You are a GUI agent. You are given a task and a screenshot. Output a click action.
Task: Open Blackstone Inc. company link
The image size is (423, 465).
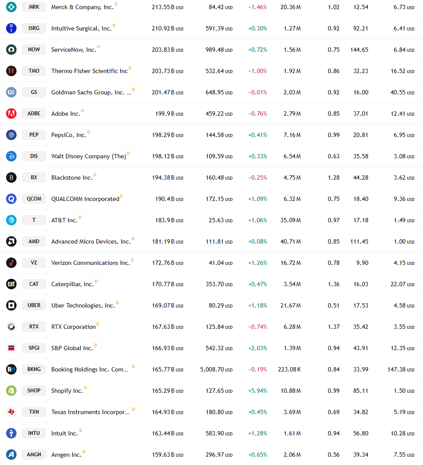72,177
